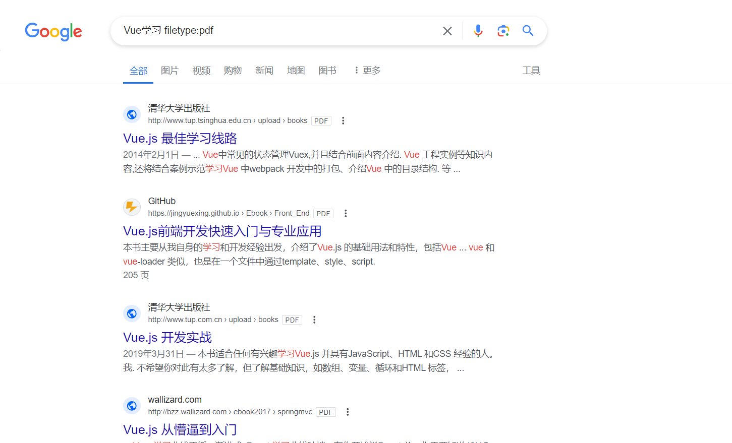This screenshot has width=732, height=443.
Task: Open the Vue.js 开发实战 result
Action: point(167,338)
